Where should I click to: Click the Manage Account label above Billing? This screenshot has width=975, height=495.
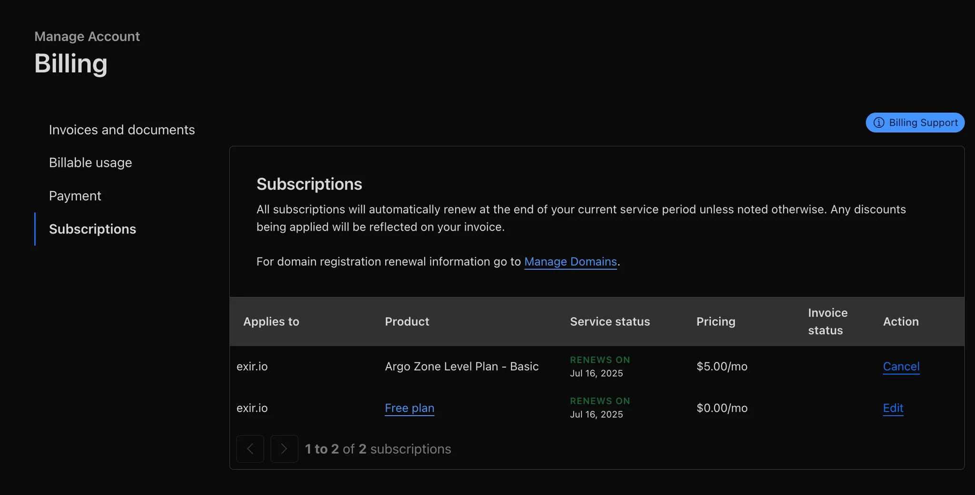pos(87,37)
